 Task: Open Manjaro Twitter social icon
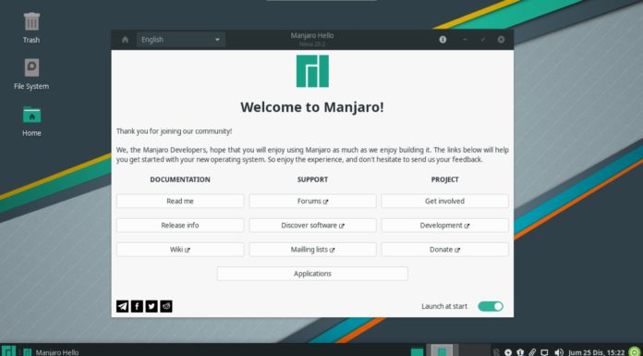152,306
